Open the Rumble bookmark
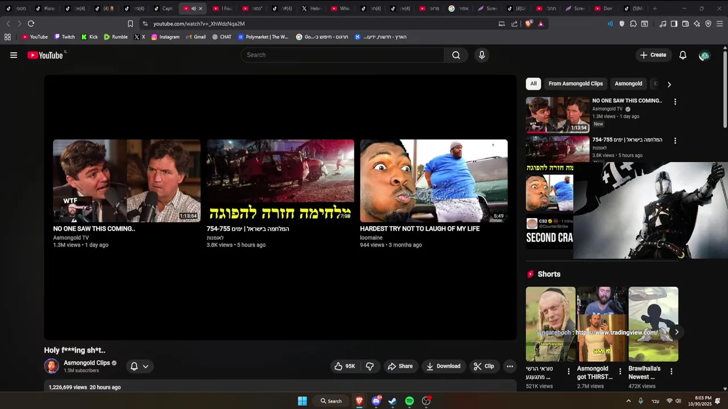Viewport: 728px width, 409px height. 115,37
